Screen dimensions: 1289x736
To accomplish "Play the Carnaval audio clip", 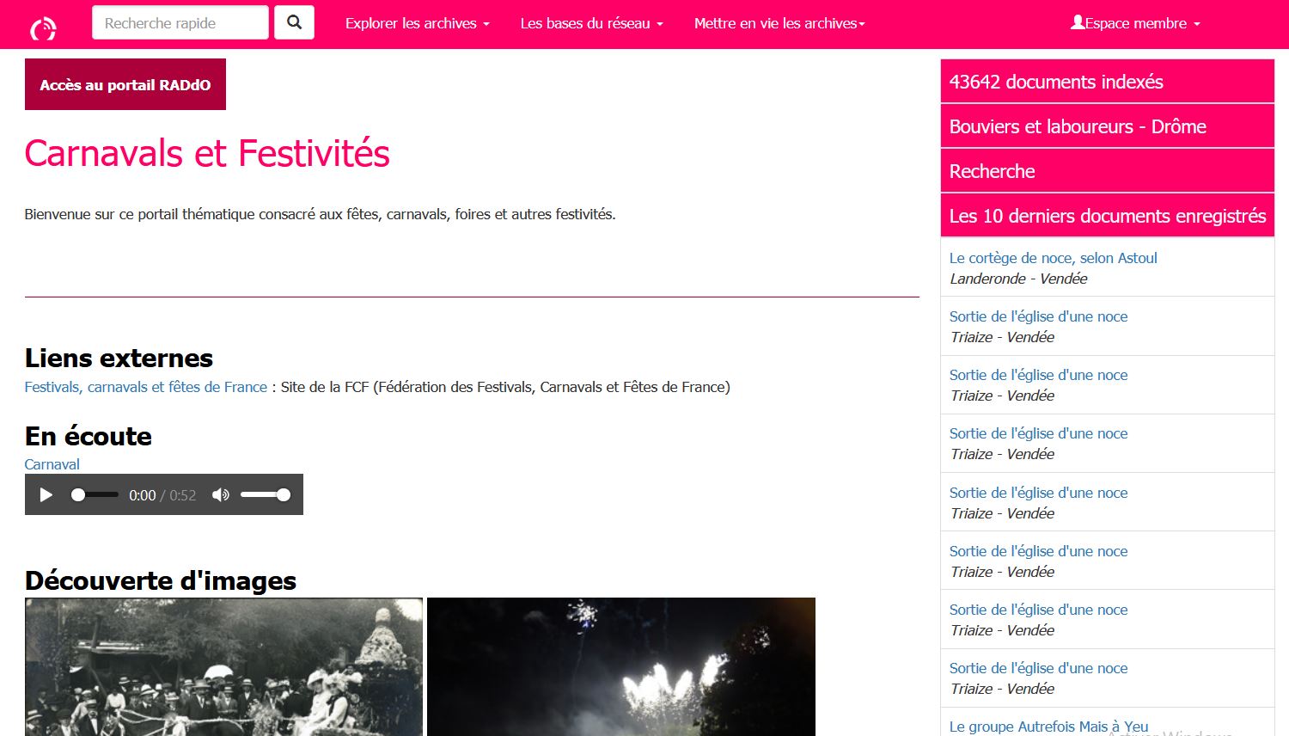I will pos(46,495).
